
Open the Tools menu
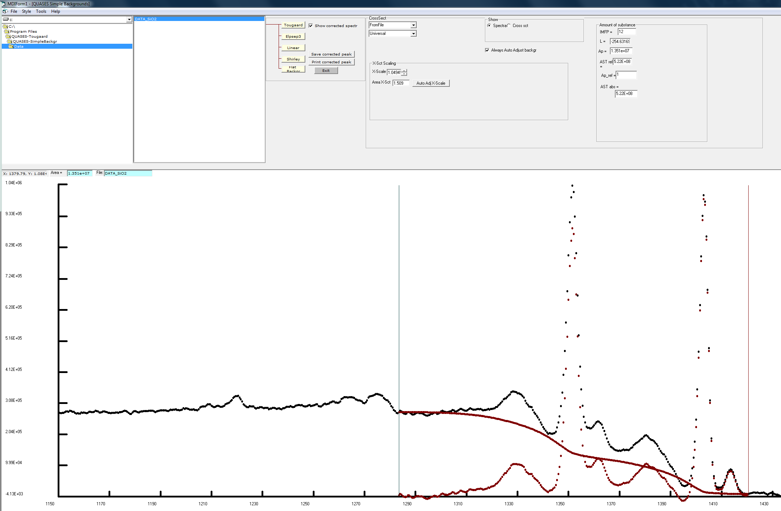(41, 11)
